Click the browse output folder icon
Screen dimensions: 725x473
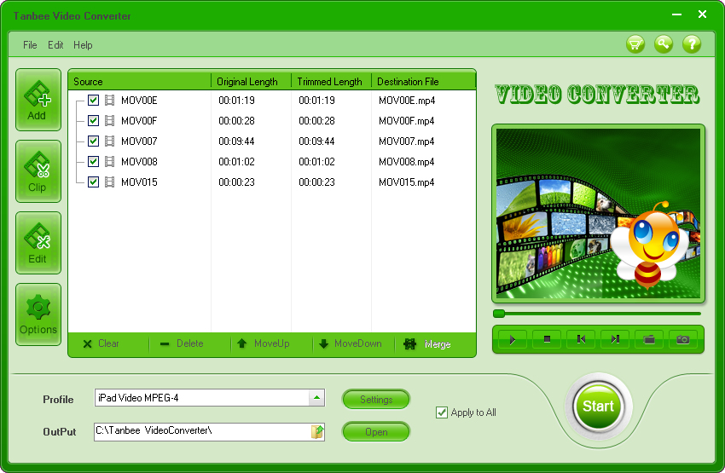pos(317,431)
